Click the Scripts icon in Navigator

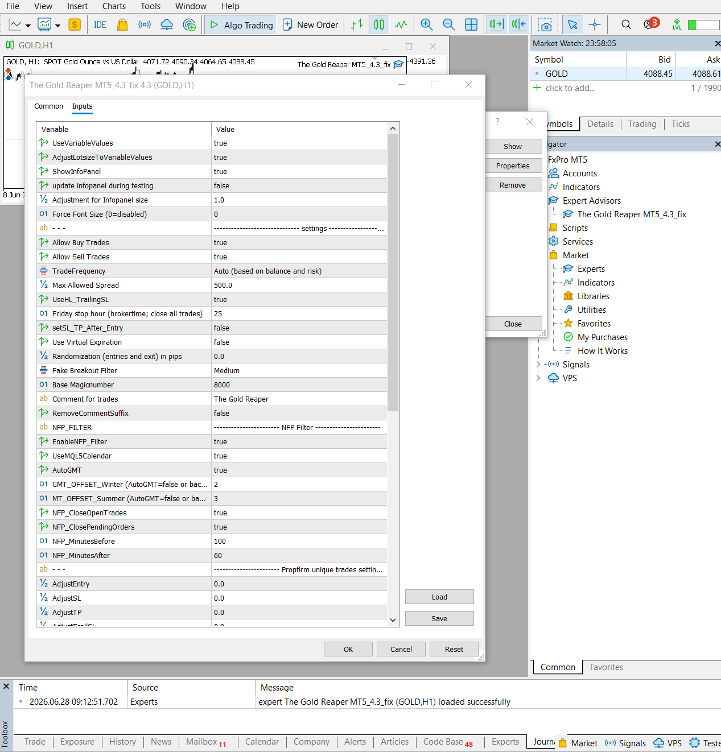[553, 228]
